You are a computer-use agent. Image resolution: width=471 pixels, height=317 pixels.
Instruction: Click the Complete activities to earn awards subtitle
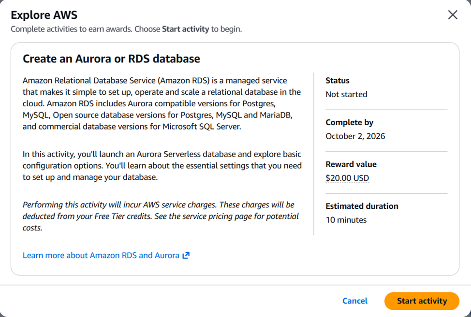(126, 29)
